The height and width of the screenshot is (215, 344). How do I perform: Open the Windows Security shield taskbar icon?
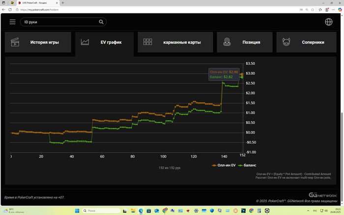(x=212, y=211)
